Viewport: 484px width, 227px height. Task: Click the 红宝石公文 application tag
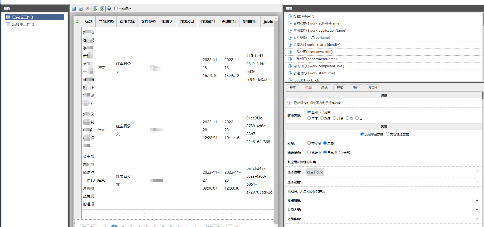click(x=315, y=172)
